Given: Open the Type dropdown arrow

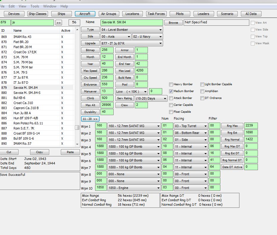Looking at the screenshot, I should tap(160, 30).
